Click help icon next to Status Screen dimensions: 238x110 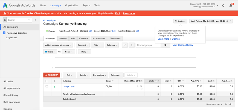[x=113, y=81]
